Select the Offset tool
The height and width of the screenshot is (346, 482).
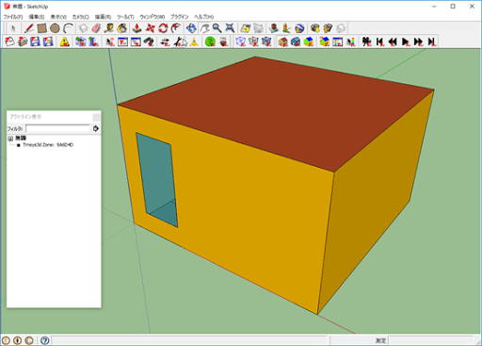[x=176, y=28]
